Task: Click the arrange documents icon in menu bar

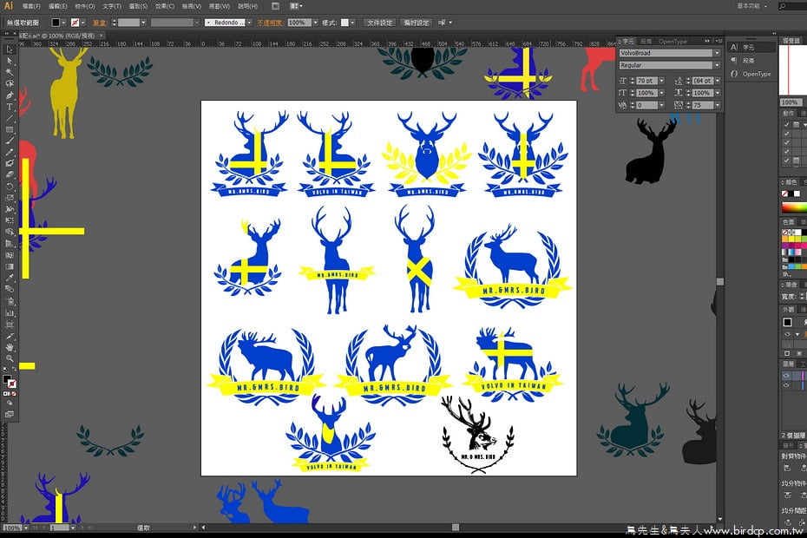Action: click(295, 6)
